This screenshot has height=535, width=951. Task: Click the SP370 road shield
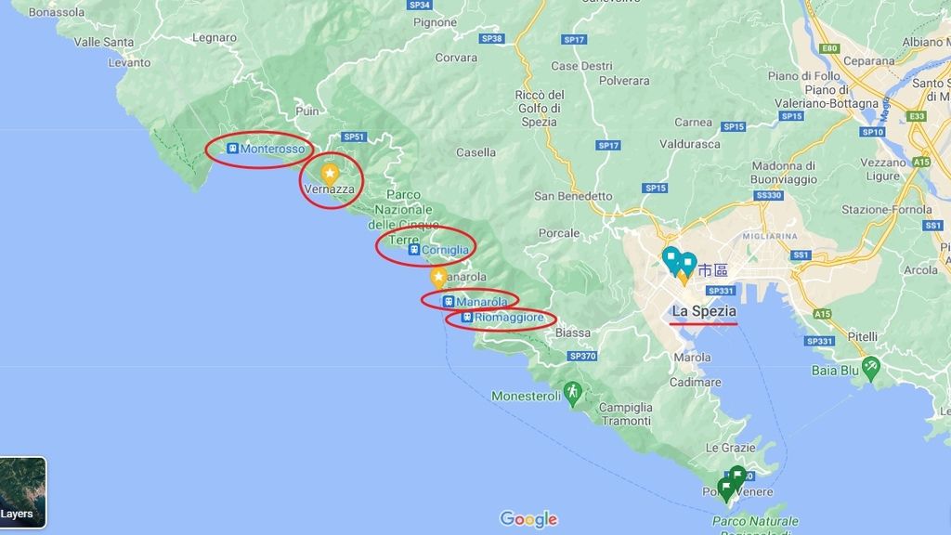coord(582,356)
